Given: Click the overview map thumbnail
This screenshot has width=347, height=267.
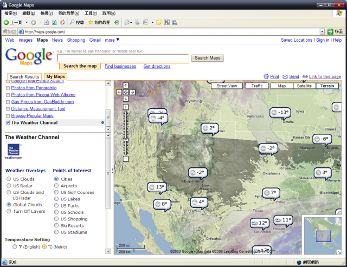Looking at the screenshot, I should click(323, 236).
